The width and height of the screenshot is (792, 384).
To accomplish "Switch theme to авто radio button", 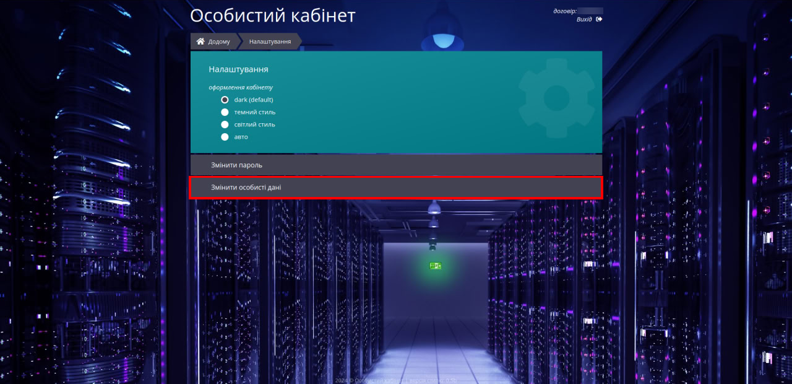I will 225,137.
